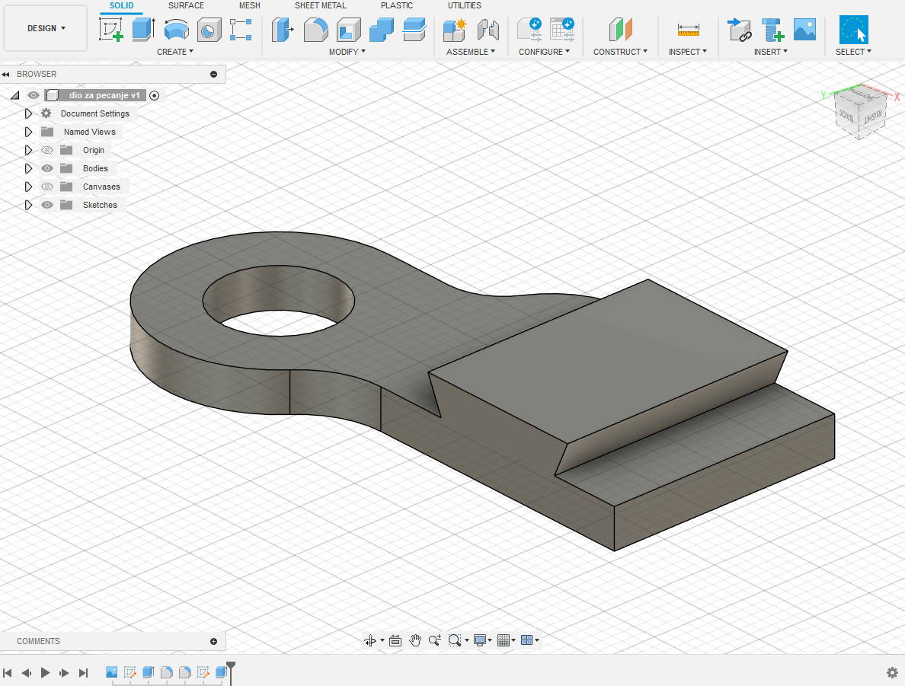Select the Hole tool
Screen dimensions: 905x686
click(209, 30)
